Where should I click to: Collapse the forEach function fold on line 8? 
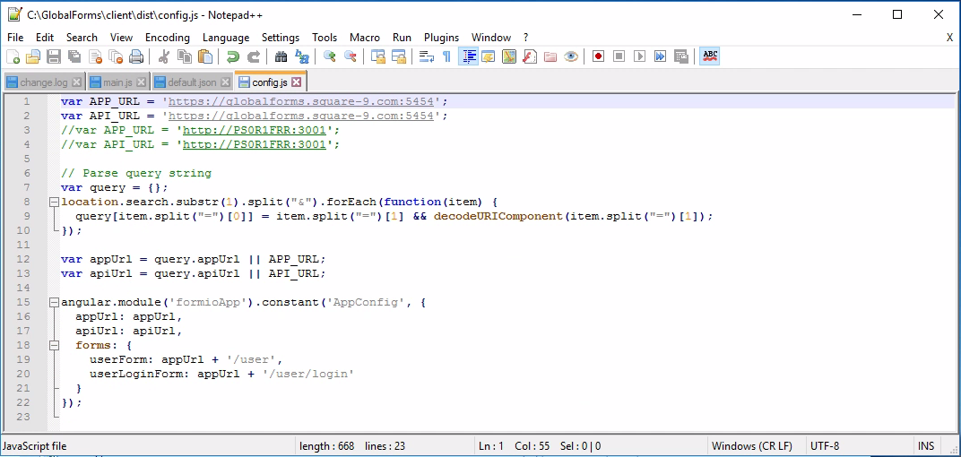pyautogui.click(x=55, y=202)
